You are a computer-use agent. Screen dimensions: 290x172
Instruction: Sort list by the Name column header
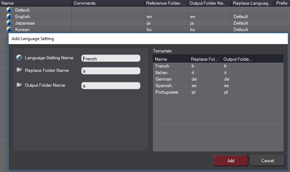point(36,3)
